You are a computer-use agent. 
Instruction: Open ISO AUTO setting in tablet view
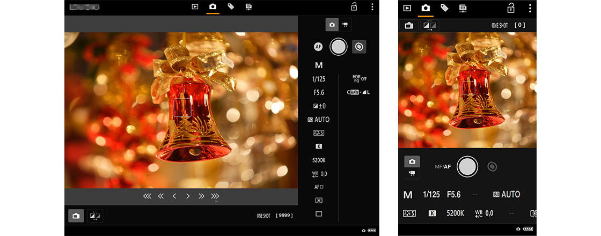[x=319, y=119]
